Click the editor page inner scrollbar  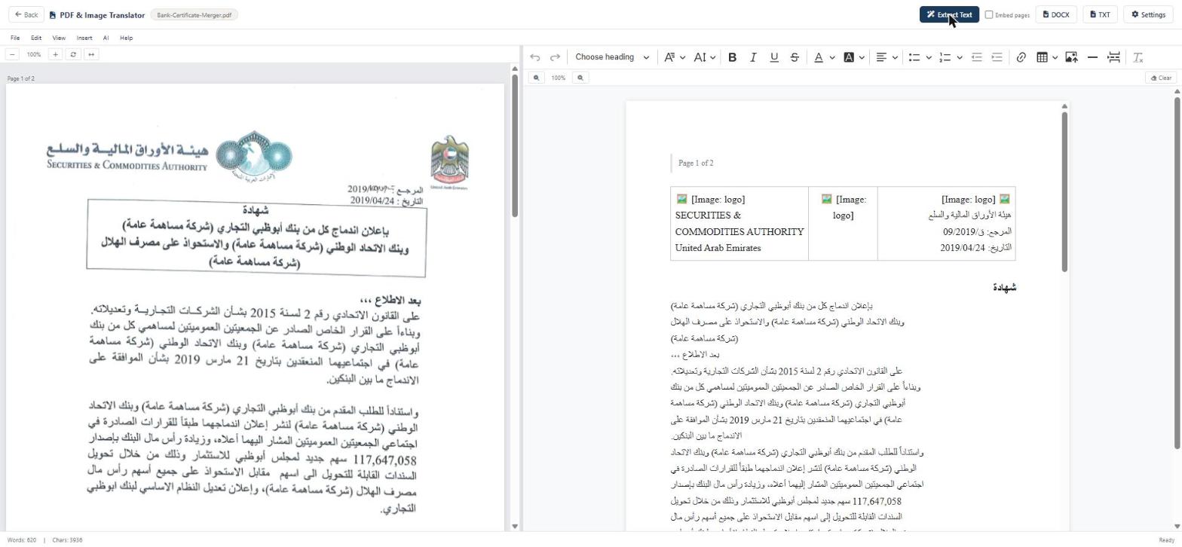(1064, 192)
